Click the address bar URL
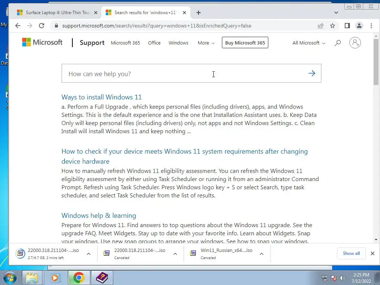Screen dimensions: 380x285 coord(157,26)
